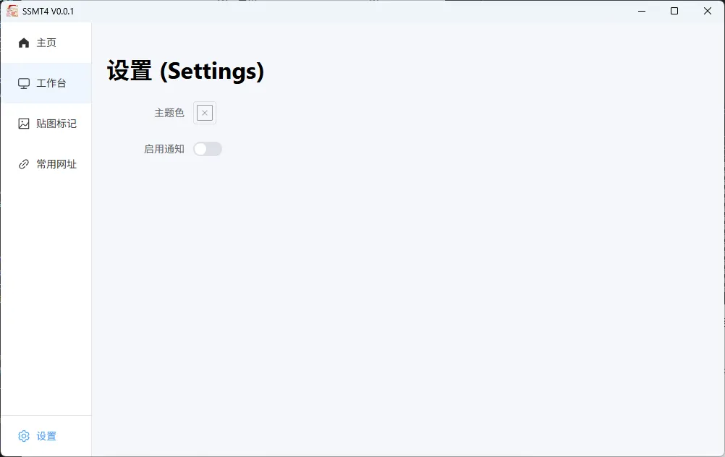Screen dimensions: 725x457
Task: Click the 主题色 label text
Action: click(169, 113)
